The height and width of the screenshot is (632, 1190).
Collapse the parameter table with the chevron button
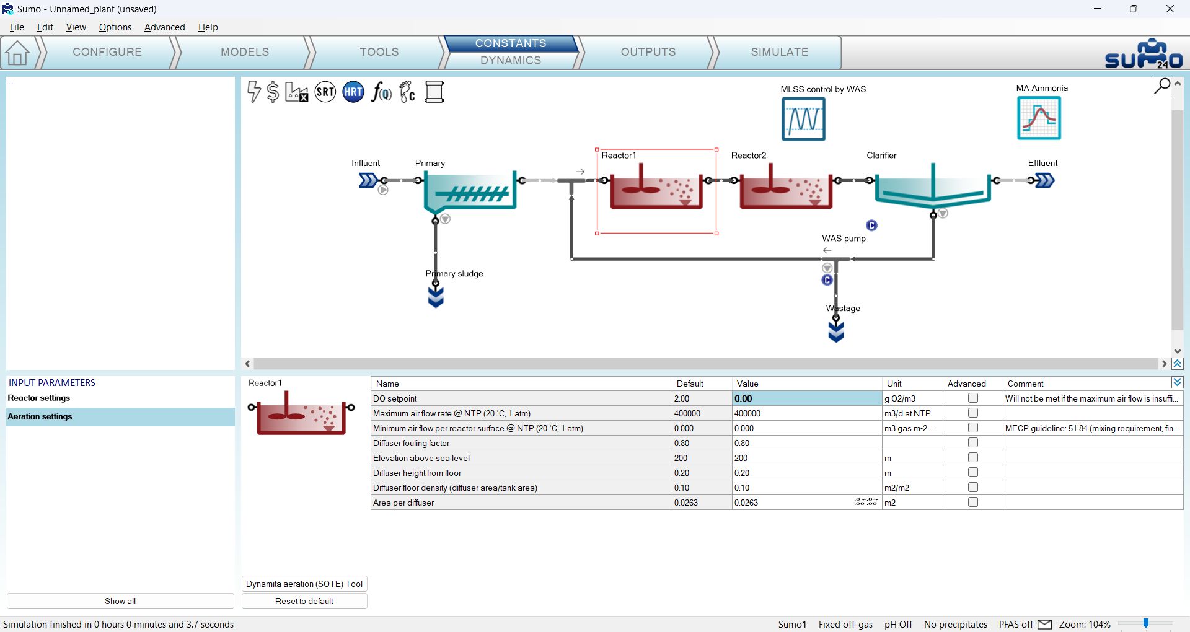coord(1177,383)
